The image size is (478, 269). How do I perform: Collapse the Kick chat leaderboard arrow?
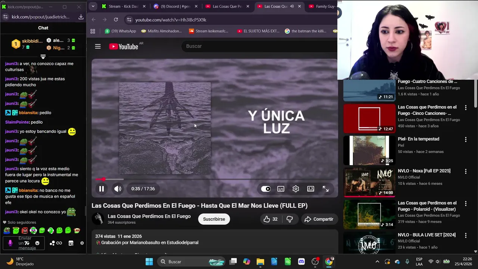click(x=43, y=57)
